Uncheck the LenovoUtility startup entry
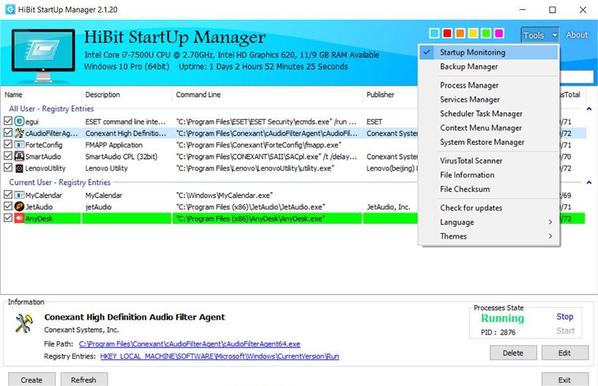Image resolution: width=598 pixels, height=386 pixels. pos(7,168)
